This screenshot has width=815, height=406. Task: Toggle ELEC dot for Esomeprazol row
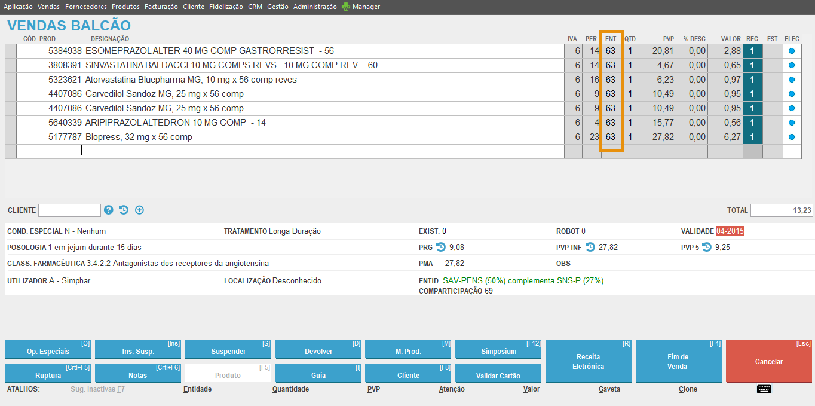pos(792,51)
